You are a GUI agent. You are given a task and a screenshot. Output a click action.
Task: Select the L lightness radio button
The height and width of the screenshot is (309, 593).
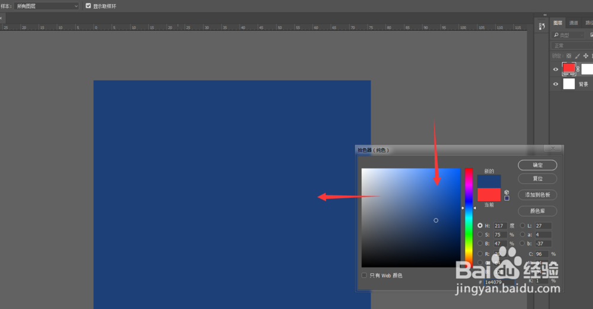[522, 225]
